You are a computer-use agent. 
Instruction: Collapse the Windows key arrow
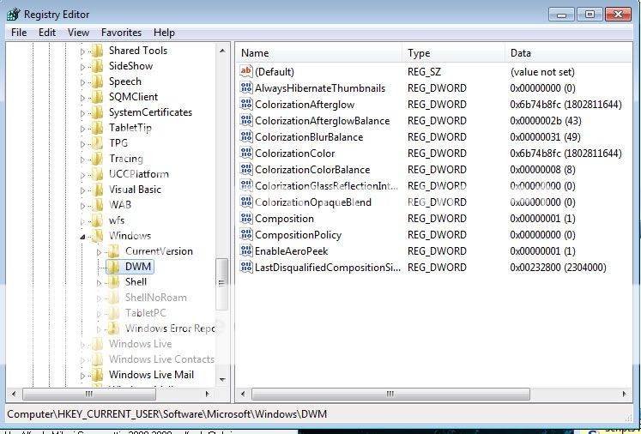[x=82, y=236]
